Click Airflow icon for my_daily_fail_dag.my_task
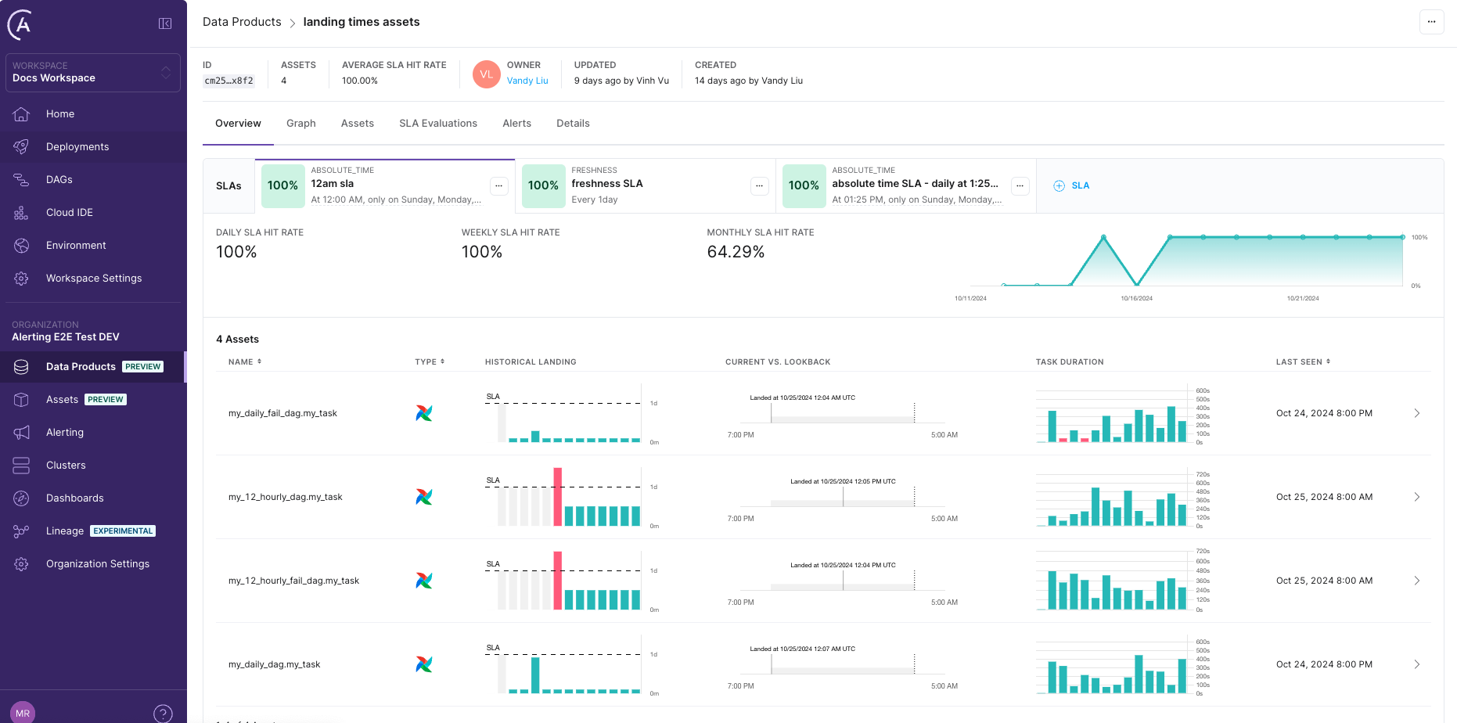 coord(423,413)
